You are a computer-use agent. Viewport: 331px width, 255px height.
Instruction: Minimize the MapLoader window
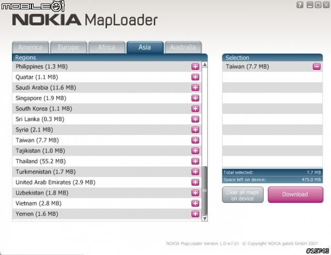[x=310, y=5]
